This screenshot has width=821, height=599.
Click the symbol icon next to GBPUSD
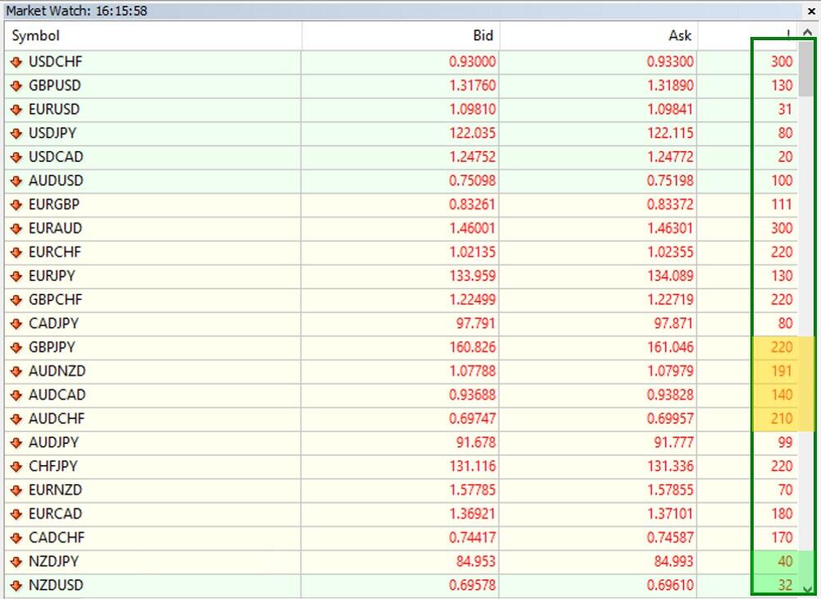18,85
